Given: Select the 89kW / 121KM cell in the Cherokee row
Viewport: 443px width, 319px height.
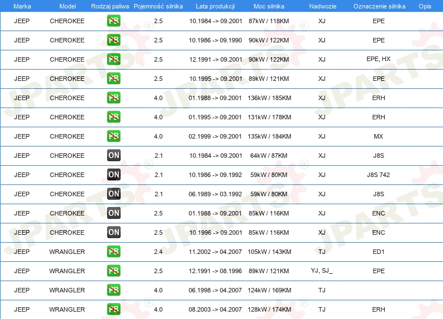Looking at the screenshot, I should point(269,79).
